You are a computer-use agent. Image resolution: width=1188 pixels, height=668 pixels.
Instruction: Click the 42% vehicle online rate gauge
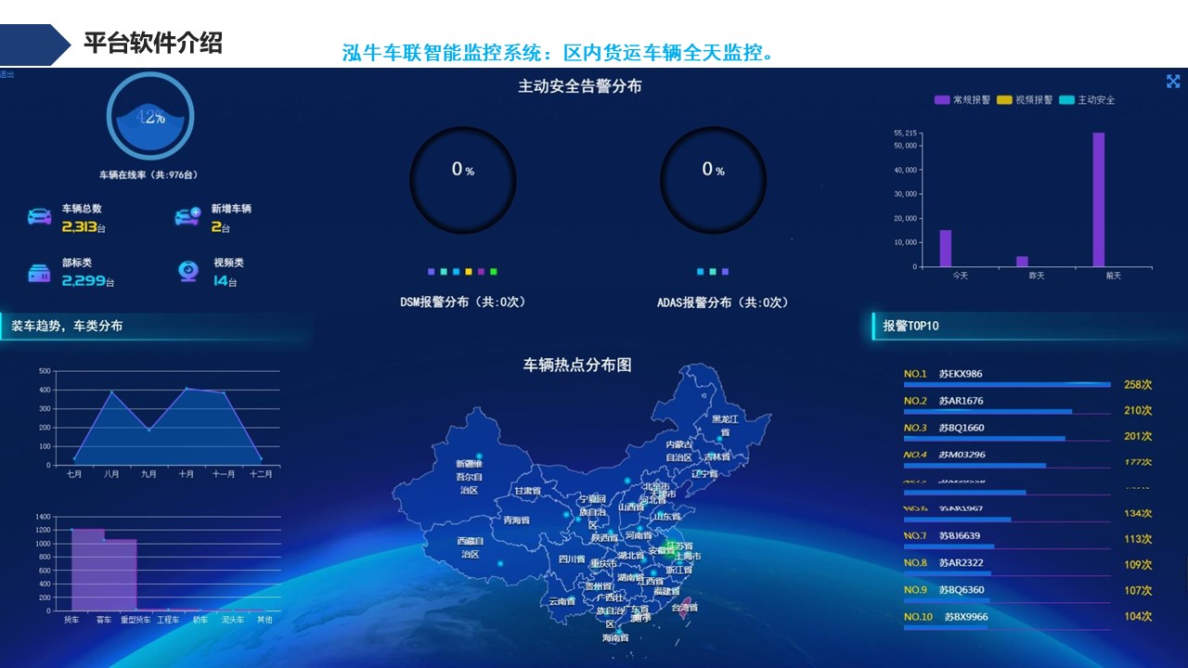pos(150,117)
